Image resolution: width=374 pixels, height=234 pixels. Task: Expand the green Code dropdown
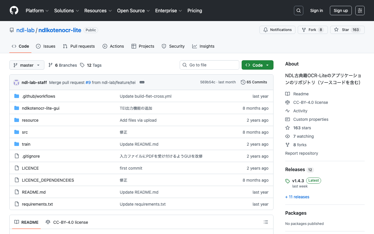click(257, 65)
